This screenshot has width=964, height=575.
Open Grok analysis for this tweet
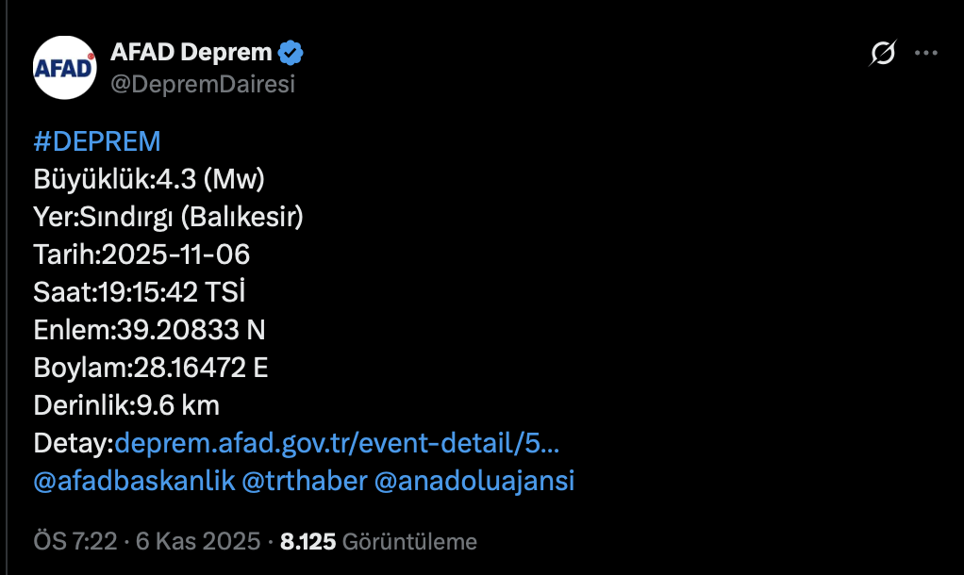tap(881, 55)
